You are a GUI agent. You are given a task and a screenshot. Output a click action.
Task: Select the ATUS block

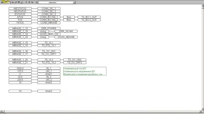pyautogui.click(x=20, y=17)
